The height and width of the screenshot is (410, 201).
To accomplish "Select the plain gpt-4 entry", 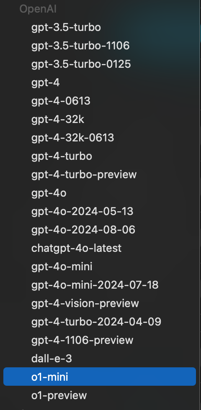I will (x=100, y=83).
